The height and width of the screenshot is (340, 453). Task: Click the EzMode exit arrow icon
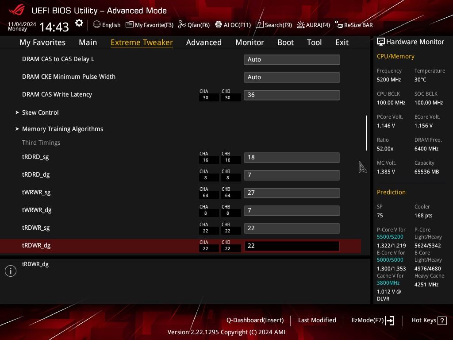[x=390, y=321]
